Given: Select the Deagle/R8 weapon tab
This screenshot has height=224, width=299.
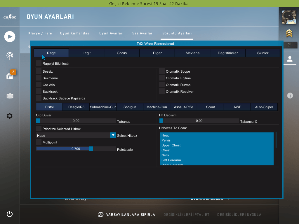Looking at the screenshot, I should (x=76, y=107).
